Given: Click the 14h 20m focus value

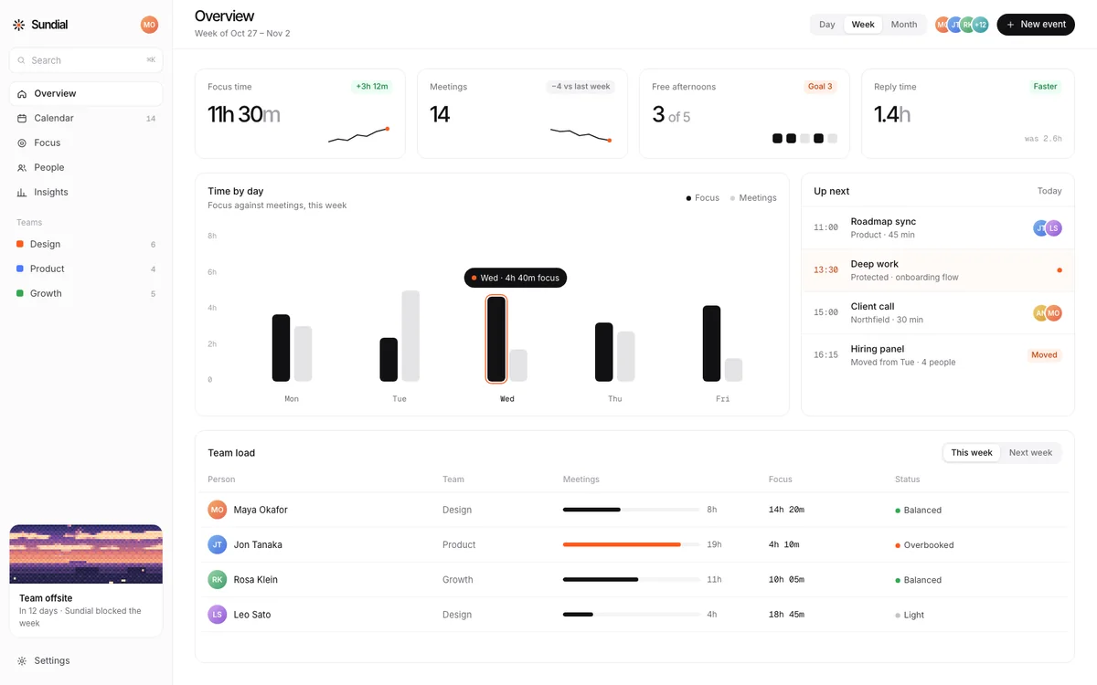Looking at the screenshot, I should click(x=786, y=510).
